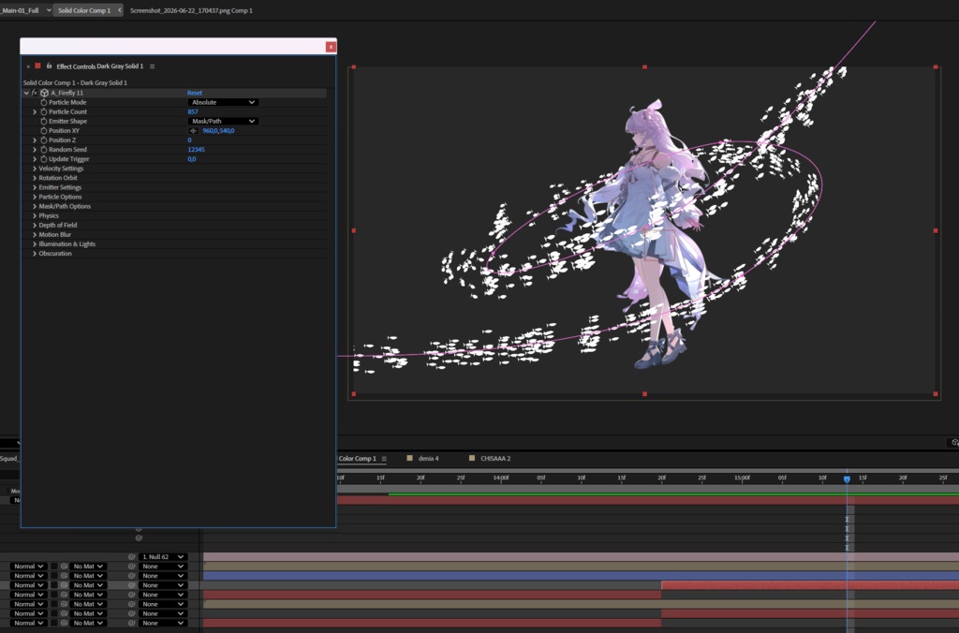
Task: Open the CHISAAA 2 timeline tab
Action: (495, 459)
